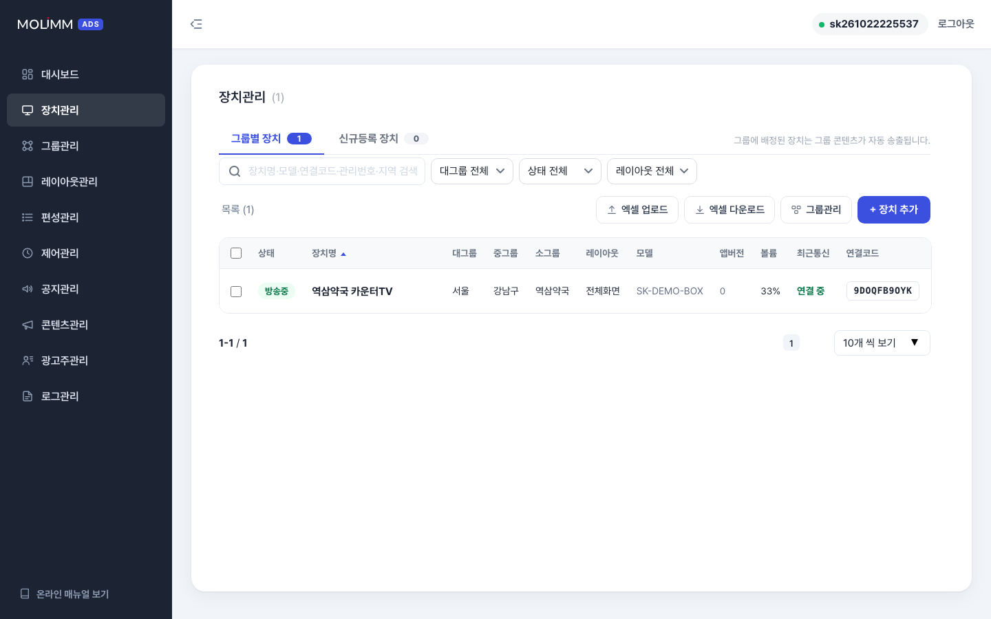Click the 광고주관리 person icon
This screenshot has width=991, height=619.
[28, 360]
